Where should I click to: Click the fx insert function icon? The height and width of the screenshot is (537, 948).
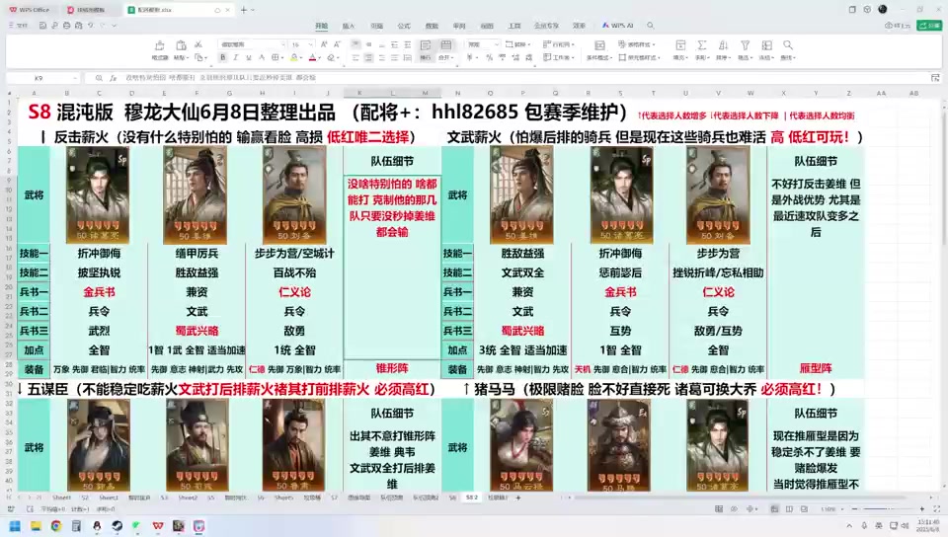coord(113,78)
